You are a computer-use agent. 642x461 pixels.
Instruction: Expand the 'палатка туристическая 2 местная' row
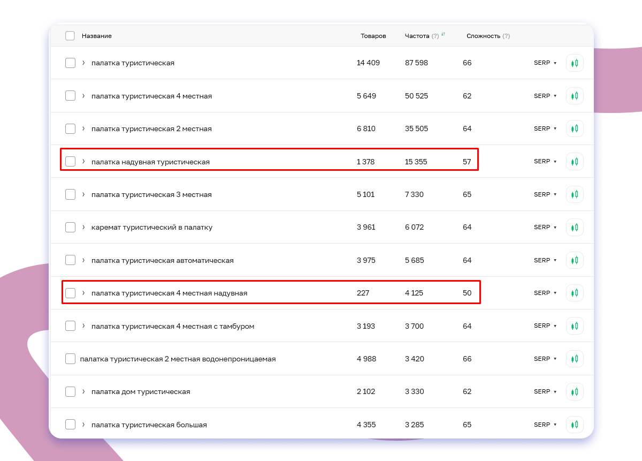click(83, 129)
